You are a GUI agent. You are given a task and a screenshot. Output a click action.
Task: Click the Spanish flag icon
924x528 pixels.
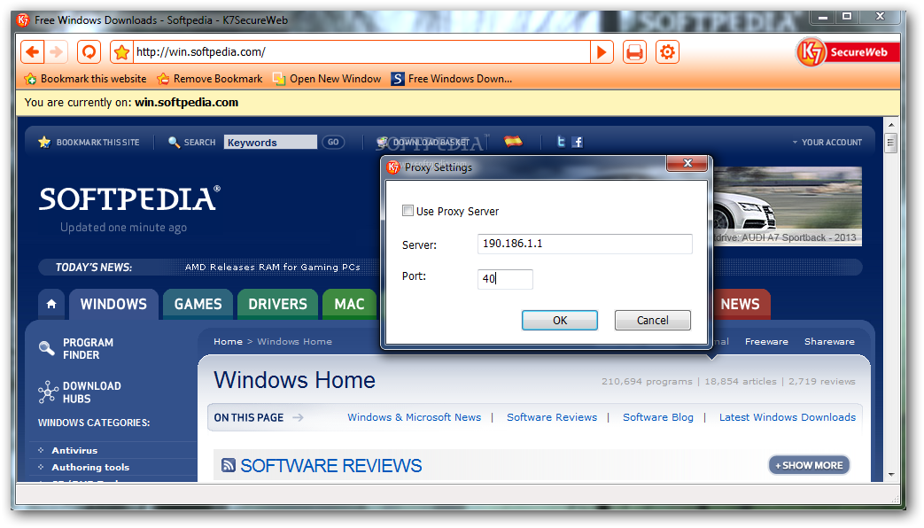click(513, 141)
